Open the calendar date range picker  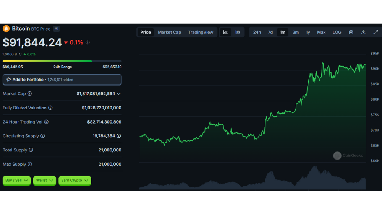pyautogui.click(x=351, y=32)
